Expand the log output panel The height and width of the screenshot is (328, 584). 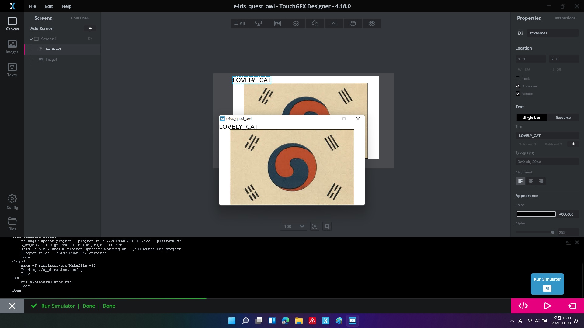click(x=568, y=243)
